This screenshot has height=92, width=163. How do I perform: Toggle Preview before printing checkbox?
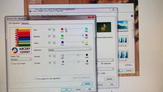coord(96,38)
